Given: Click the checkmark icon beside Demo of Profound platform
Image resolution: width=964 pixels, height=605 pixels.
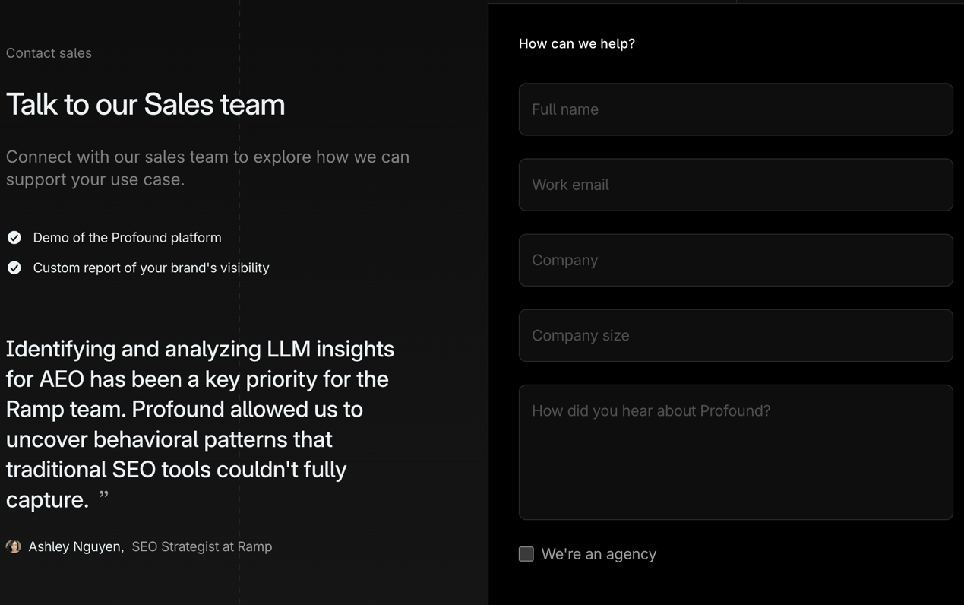Looking at the screenshot, I should [x=14, y=238].
